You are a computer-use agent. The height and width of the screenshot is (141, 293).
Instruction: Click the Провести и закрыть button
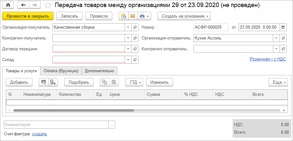coord(28,16)
